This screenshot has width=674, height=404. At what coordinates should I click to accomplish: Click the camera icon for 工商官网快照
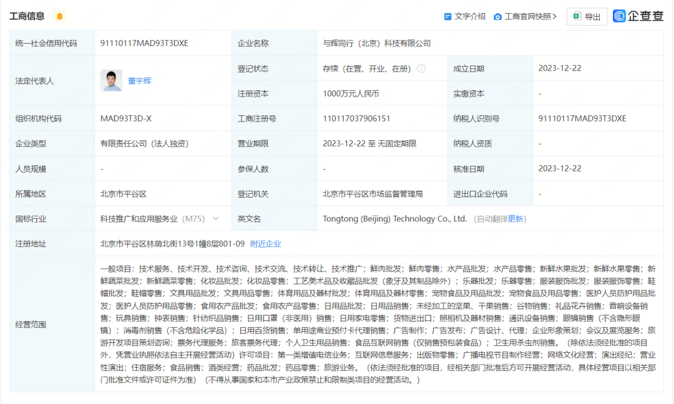(x=497, y=17)
